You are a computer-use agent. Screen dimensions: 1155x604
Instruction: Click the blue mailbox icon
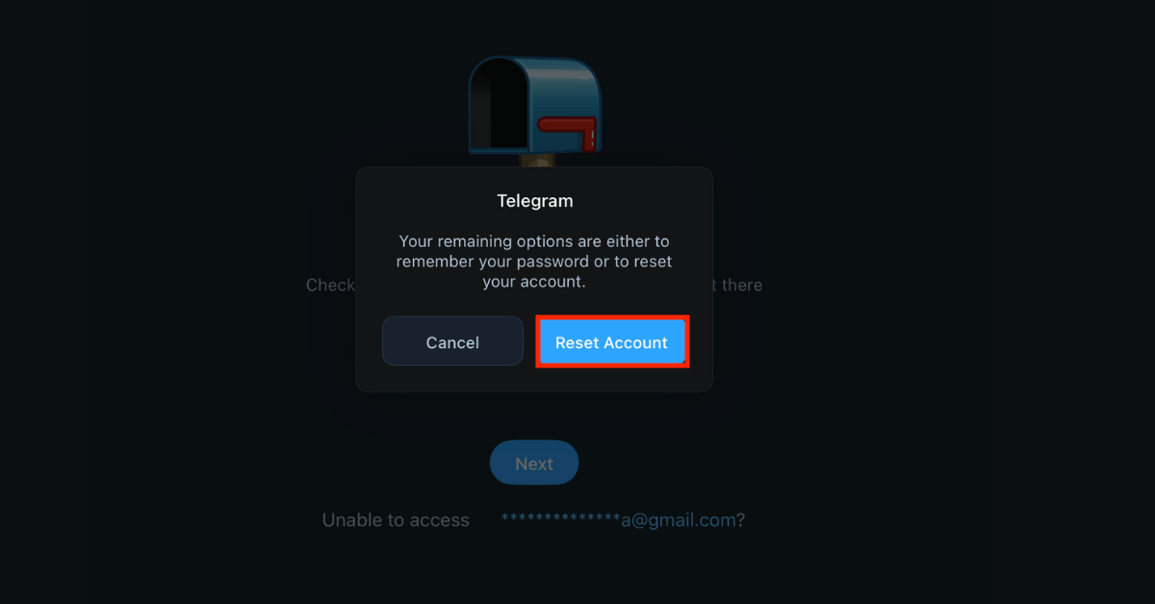[534, 106]
